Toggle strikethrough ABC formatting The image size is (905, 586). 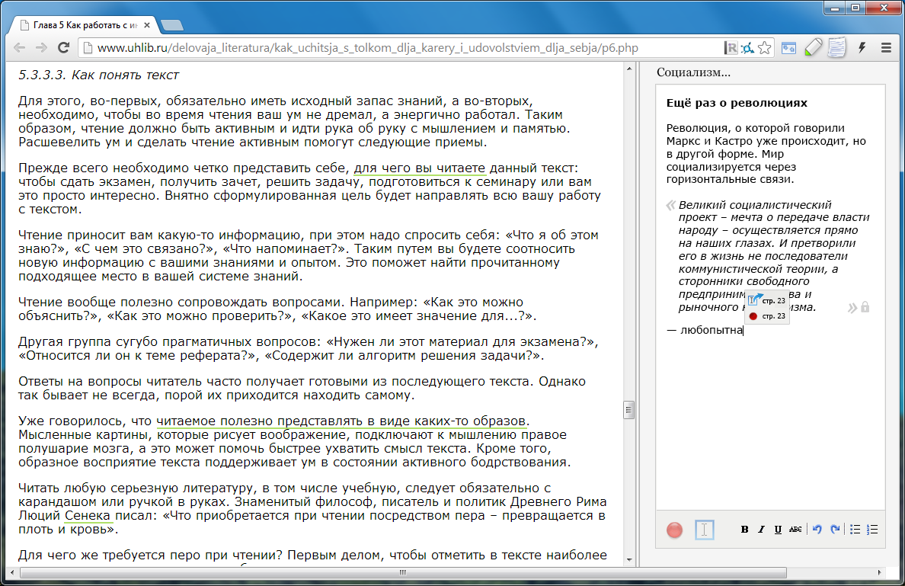tap(795, 530)
